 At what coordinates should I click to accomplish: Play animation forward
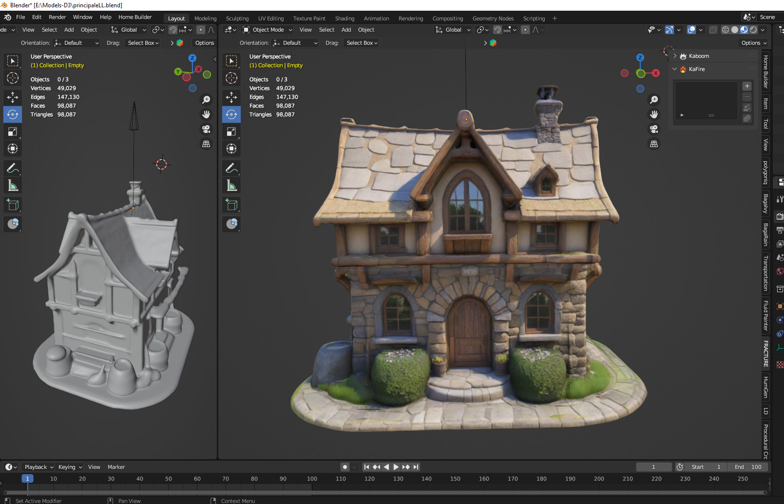[x=396, y=467]
